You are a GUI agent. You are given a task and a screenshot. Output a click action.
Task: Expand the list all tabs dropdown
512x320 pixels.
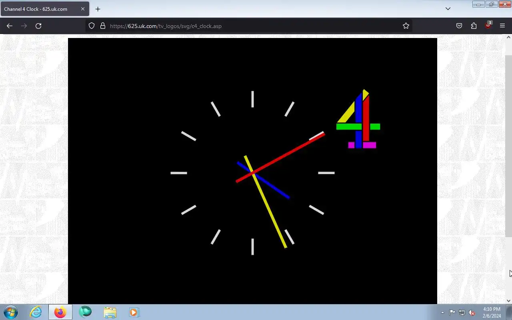[x=448, y=9]
